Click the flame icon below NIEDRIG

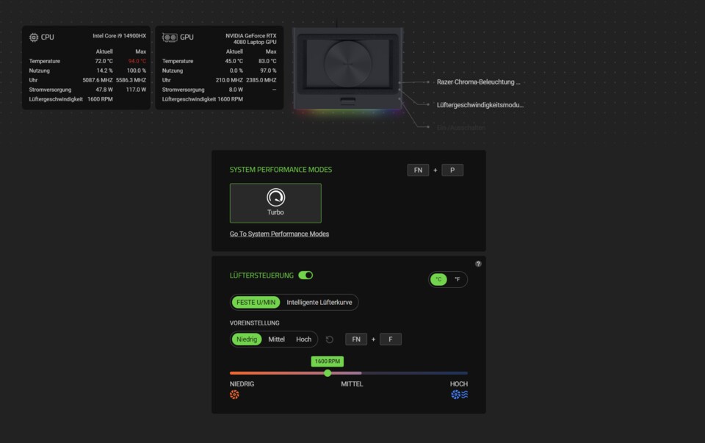[x=234, y=395]
